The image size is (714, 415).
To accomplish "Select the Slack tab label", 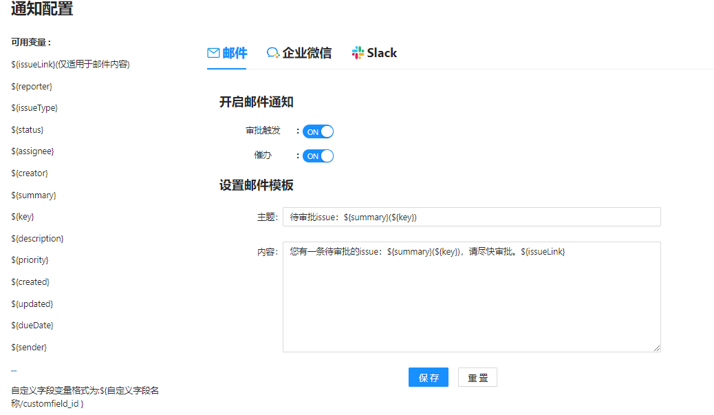I will click(x=382, y=53).
